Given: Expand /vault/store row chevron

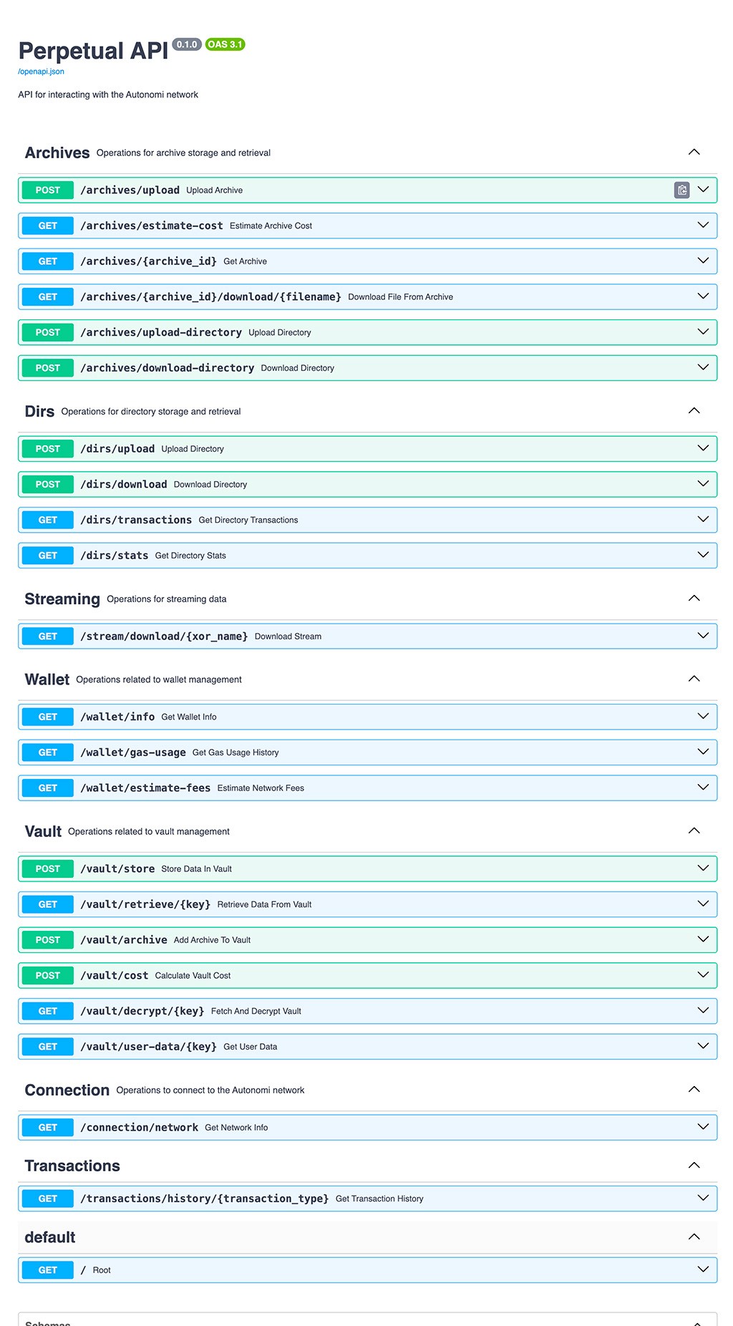Looking at the screenshot, I should [x=703, y=868].
